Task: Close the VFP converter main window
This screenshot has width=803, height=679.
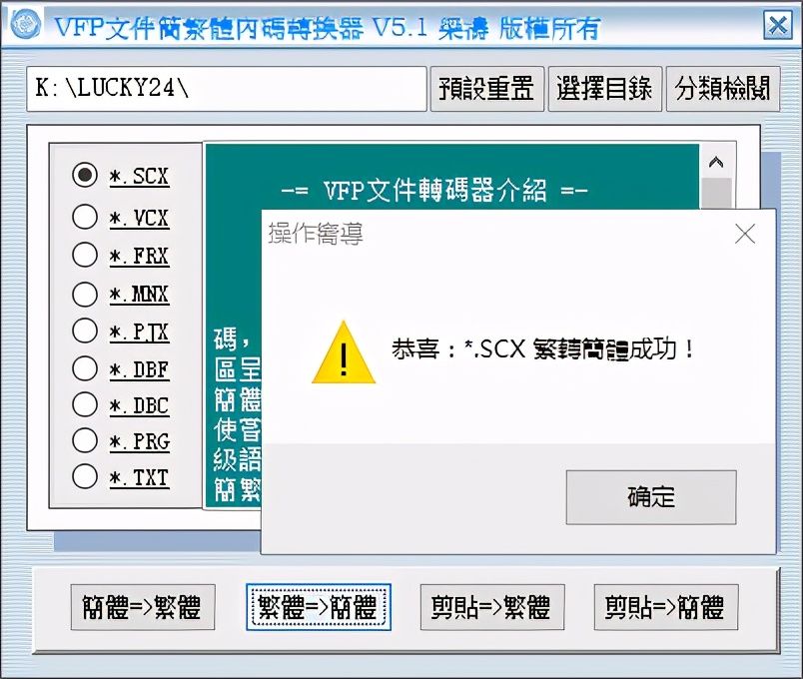Action: point(777,25)
